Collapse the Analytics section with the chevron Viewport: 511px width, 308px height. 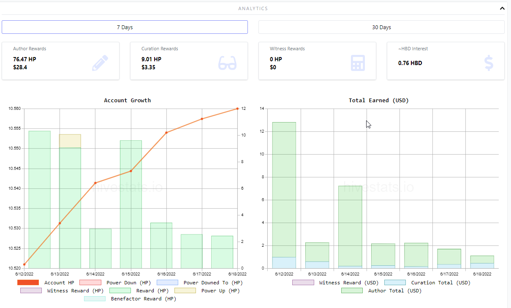[502, 8]
